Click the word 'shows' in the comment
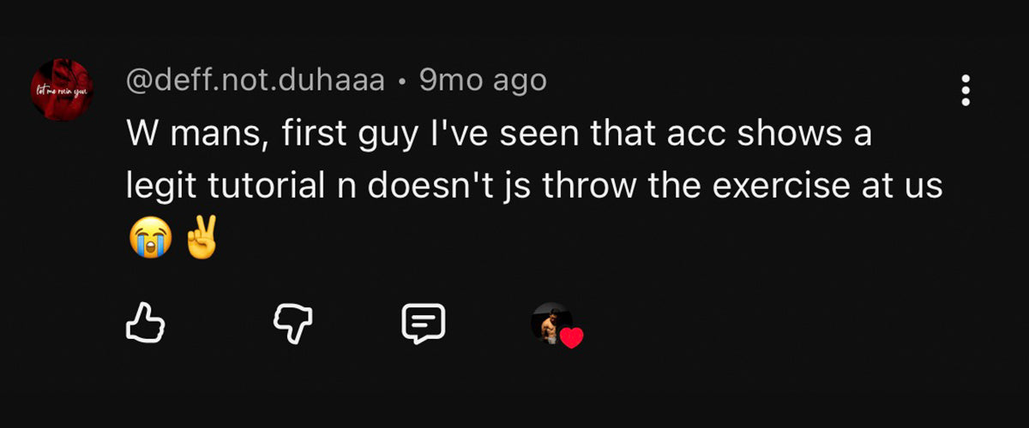 [x=782, y=135]
